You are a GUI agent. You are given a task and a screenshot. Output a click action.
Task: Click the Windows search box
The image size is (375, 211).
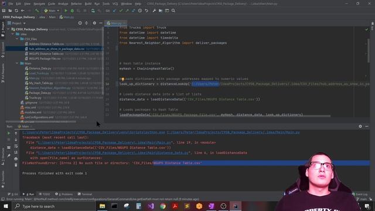54,206
